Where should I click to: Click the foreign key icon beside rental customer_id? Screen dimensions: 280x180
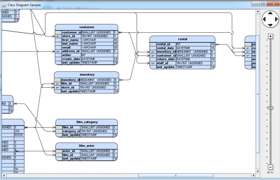(153, 56)
